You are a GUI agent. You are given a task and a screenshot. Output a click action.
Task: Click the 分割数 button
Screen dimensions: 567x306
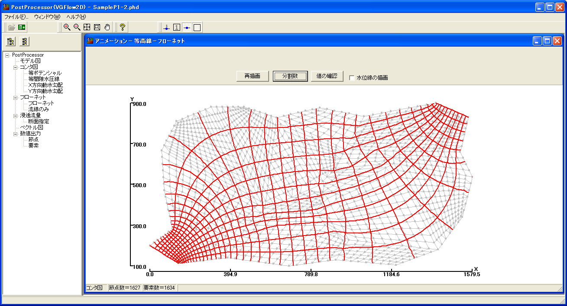(x=290, y=76)
